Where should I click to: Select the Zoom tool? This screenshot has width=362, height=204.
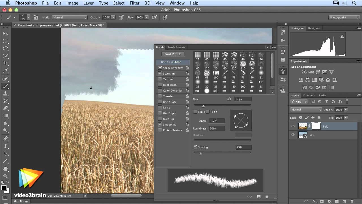(x=5, y=176)
